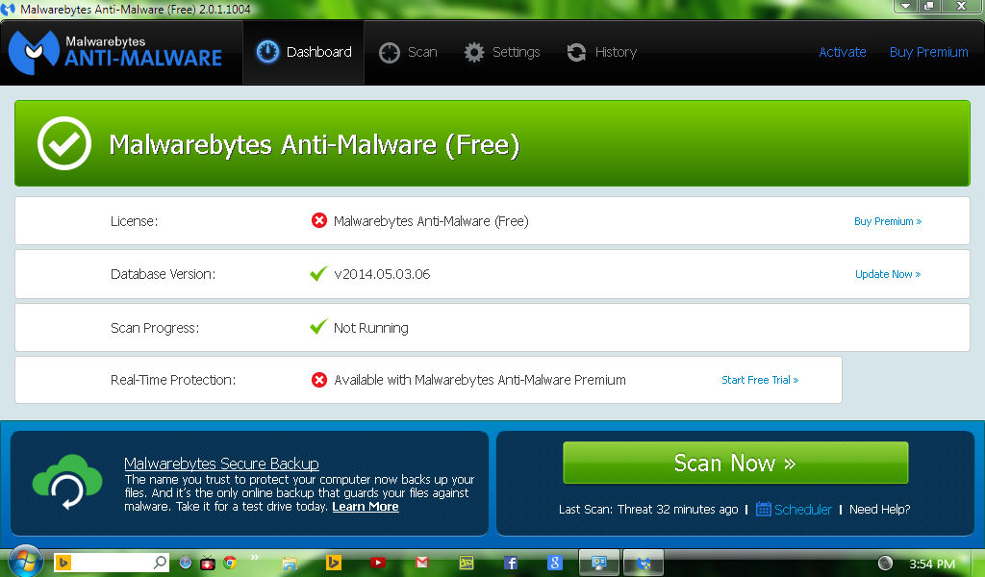
Task: Launch Chrome from the taskbar
Action: coord(228,562)
